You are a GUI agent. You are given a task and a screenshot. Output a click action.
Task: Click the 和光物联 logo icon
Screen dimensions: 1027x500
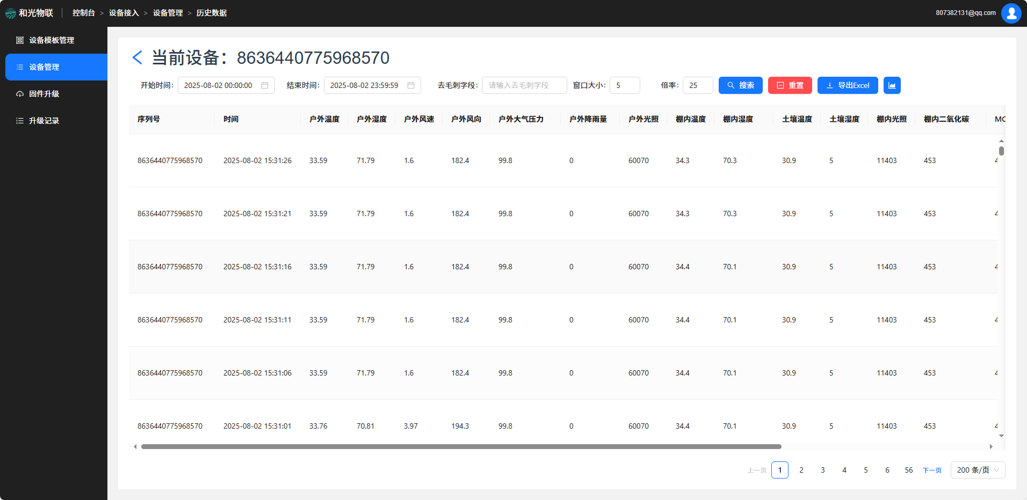[11, 13]
